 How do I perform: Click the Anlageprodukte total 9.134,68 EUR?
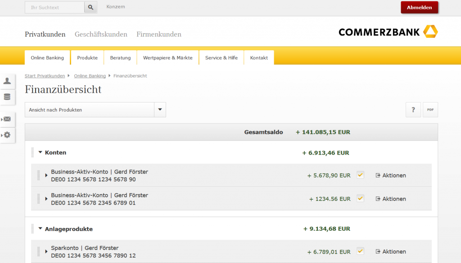pyautogui.click(x=327, y=229)
